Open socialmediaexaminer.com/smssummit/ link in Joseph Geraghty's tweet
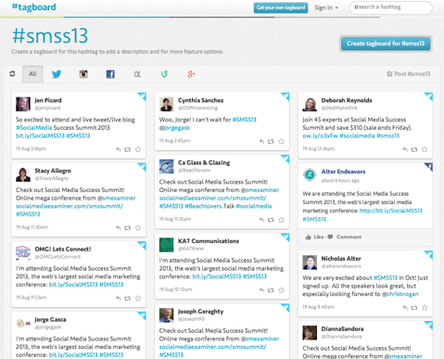444x359 pixels. (212, 347)
